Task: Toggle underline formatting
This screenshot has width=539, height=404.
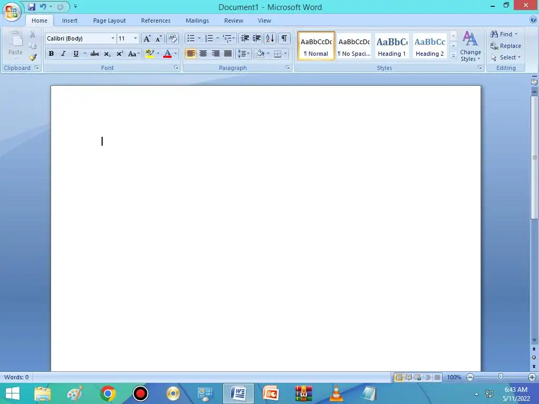Action: [76, 54]
